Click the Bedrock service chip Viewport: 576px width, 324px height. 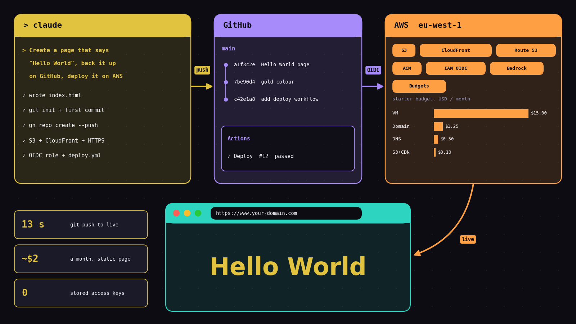[x=517, y=68]
